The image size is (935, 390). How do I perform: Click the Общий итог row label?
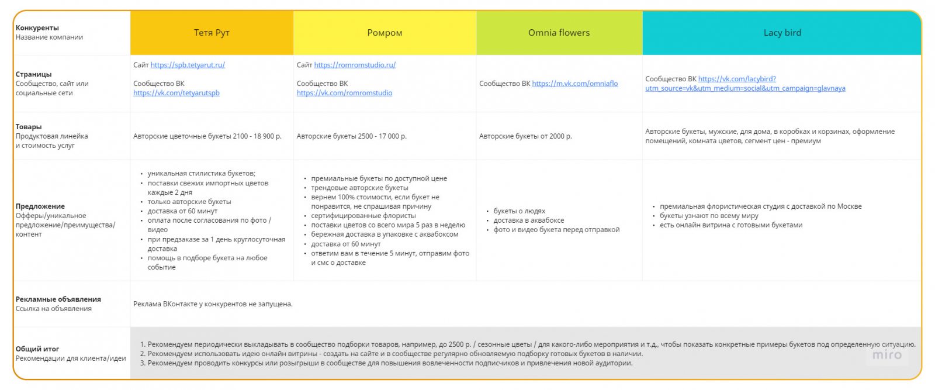point(37,349)
